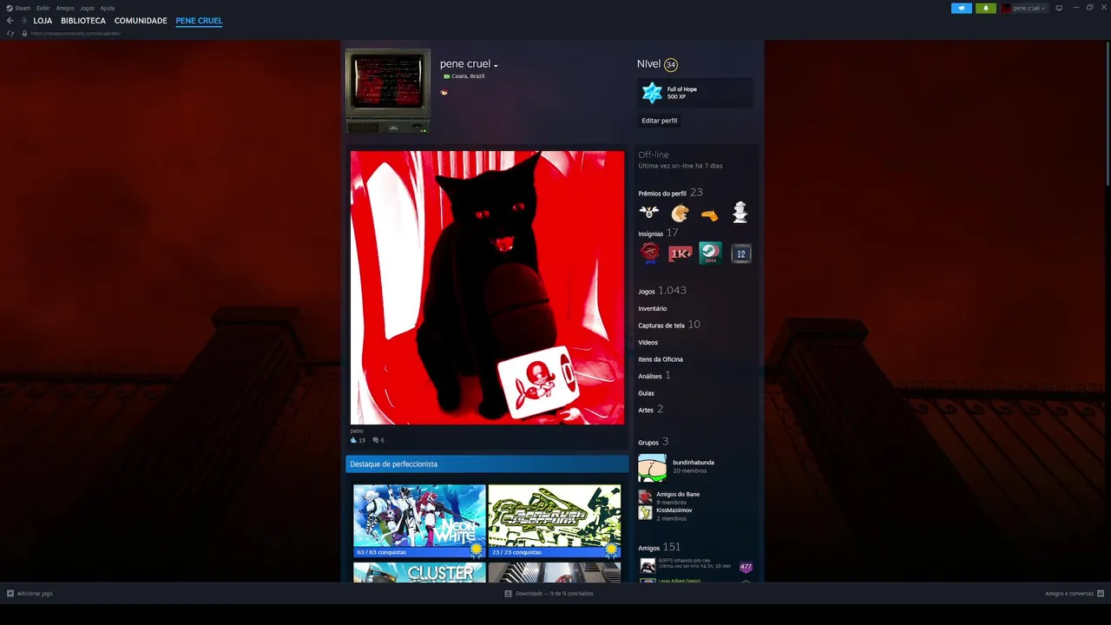Viewport: 1111px width, 625px height.
Task: Expand the pene cruel account dropdown
Action: (1024, 8)
